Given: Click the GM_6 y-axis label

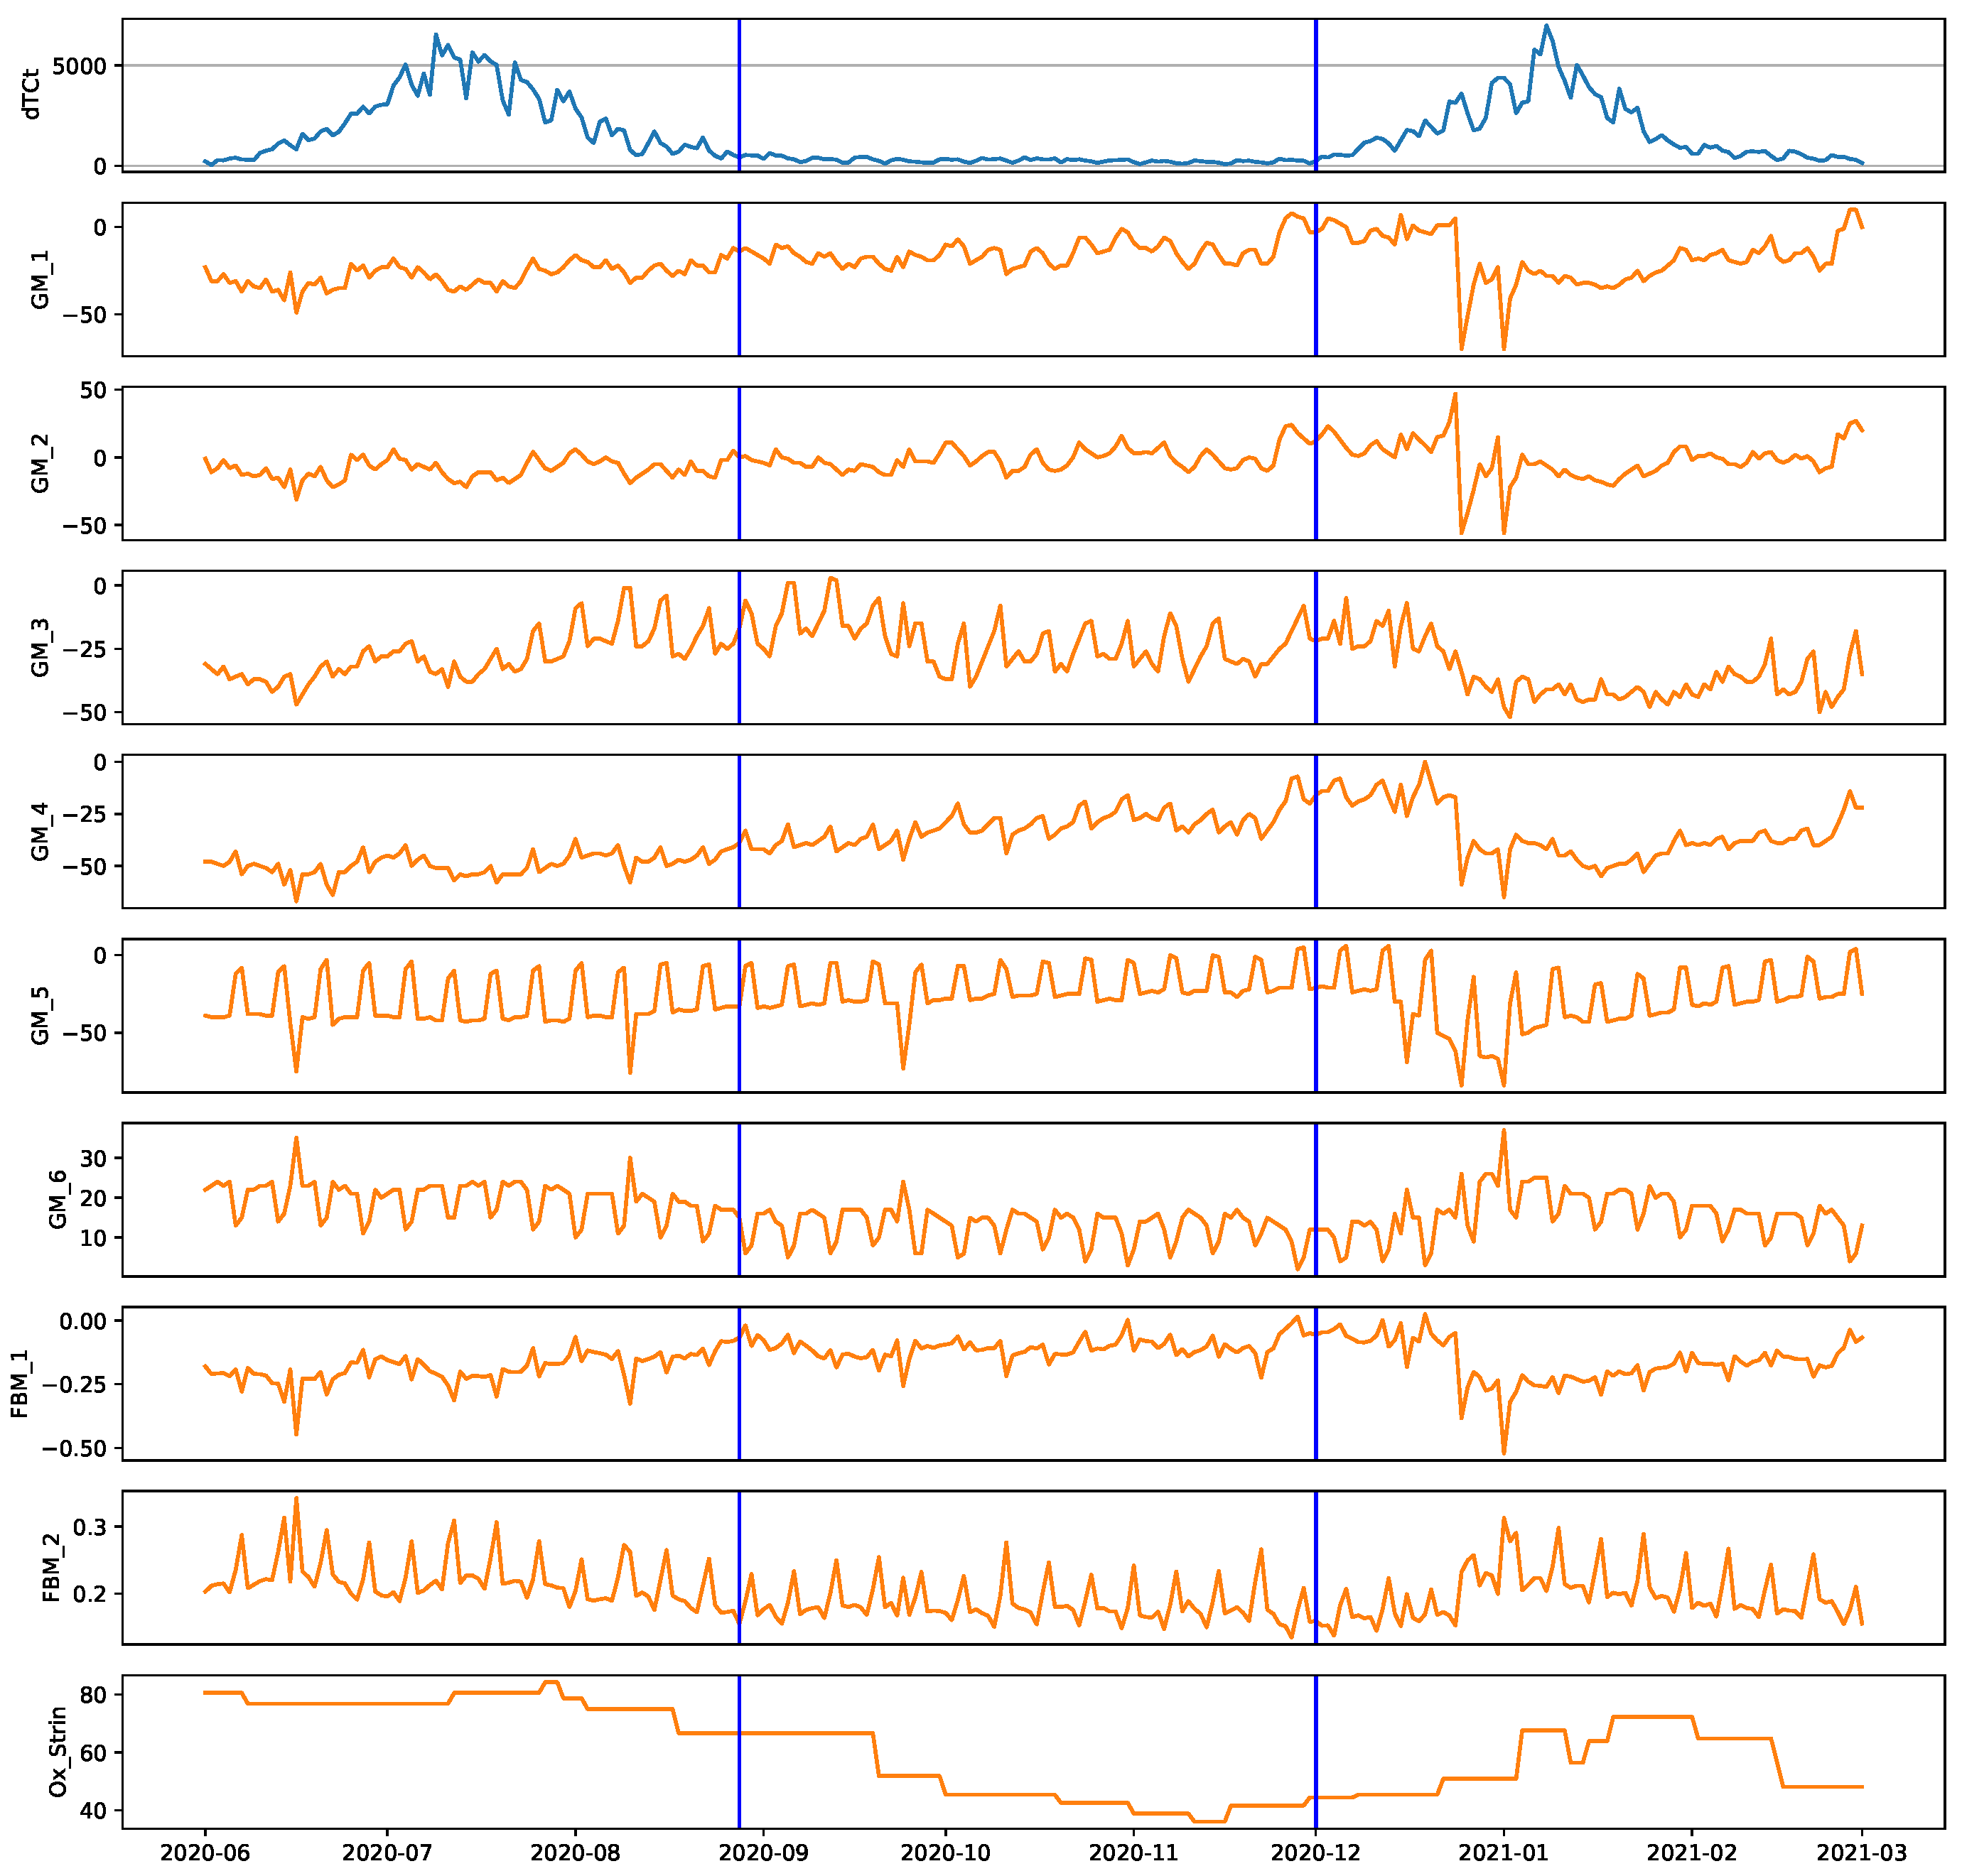Looking at the screenshot, I should point(58,1200).
